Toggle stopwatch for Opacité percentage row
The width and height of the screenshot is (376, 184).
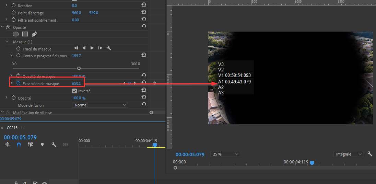[13, 98]
